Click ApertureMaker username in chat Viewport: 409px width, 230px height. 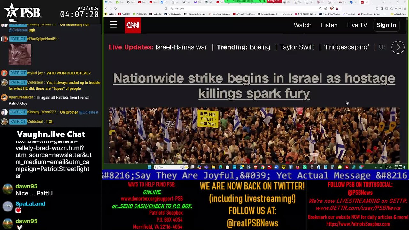pyautogui.click(x=21, y=97)
